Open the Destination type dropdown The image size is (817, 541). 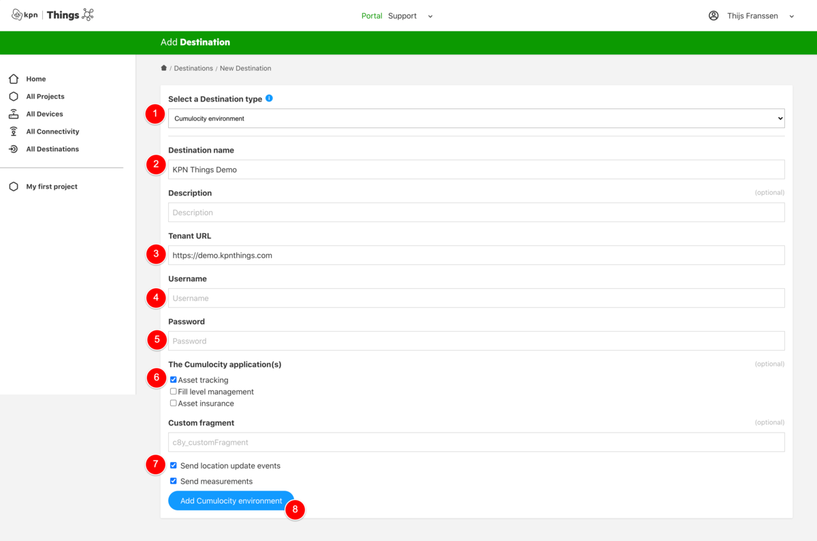click(477, 119)
